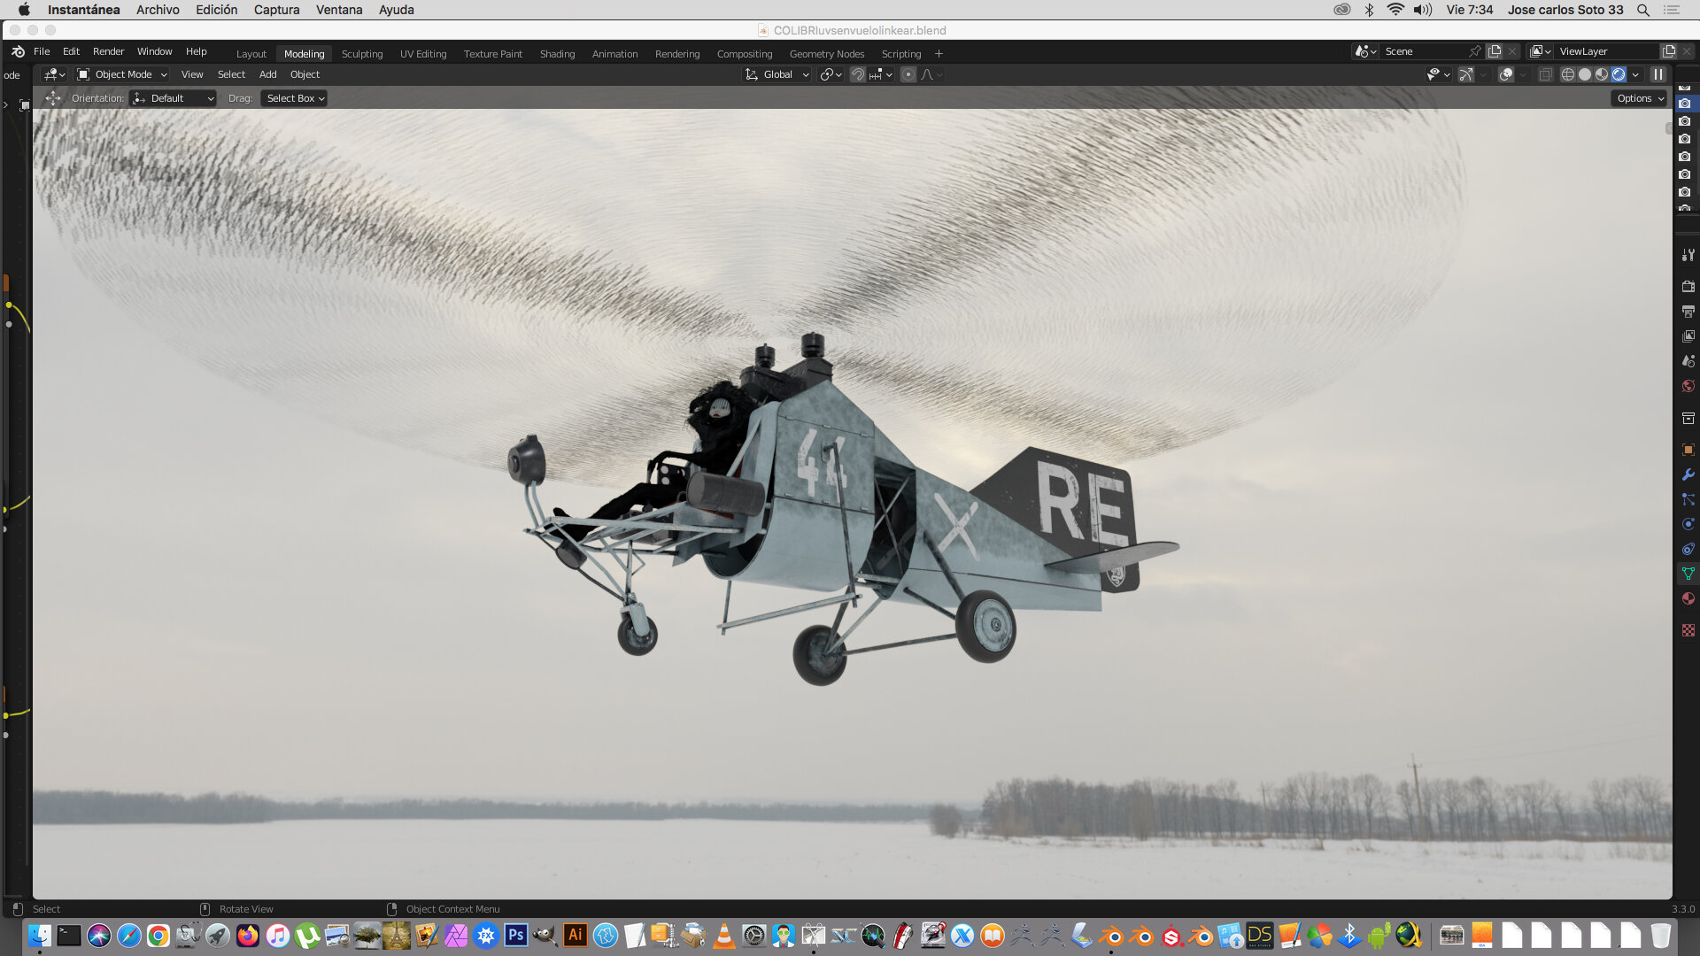Open Google Chrome from the Dock
The width and height of the screenshot is (1700, 956).
coord(158,935)
